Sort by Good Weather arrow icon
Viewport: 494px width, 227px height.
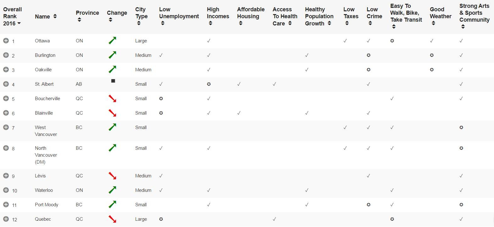pos(433,23)
